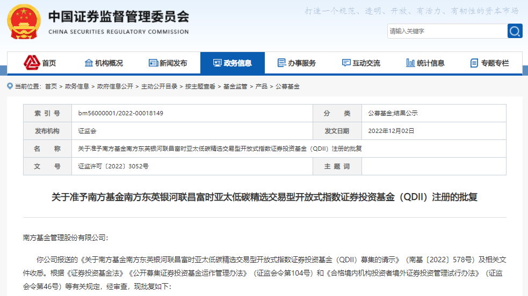The image size is (528, 296).
Task: Click the national emblem logo
Action: pyautogui.click(x=24, y=22)
